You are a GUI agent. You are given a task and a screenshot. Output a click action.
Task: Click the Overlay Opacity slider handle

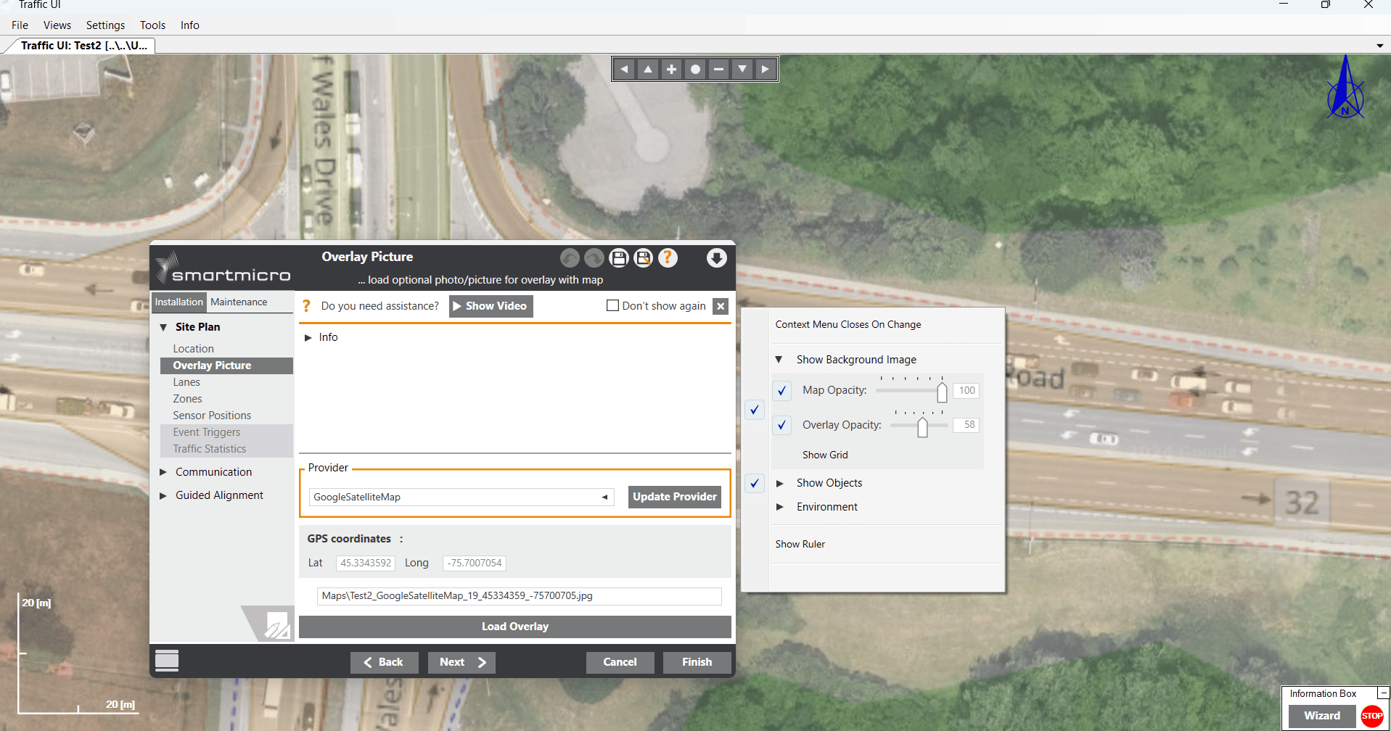tap(922, 426)
